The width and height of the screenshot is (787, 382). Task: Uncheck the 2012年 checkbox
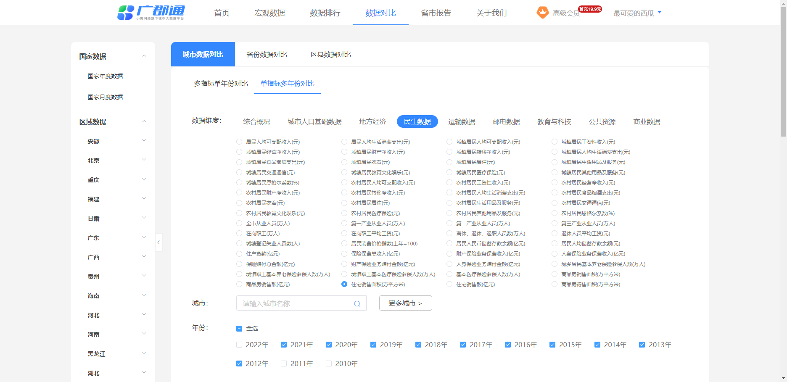pos(239,364)
